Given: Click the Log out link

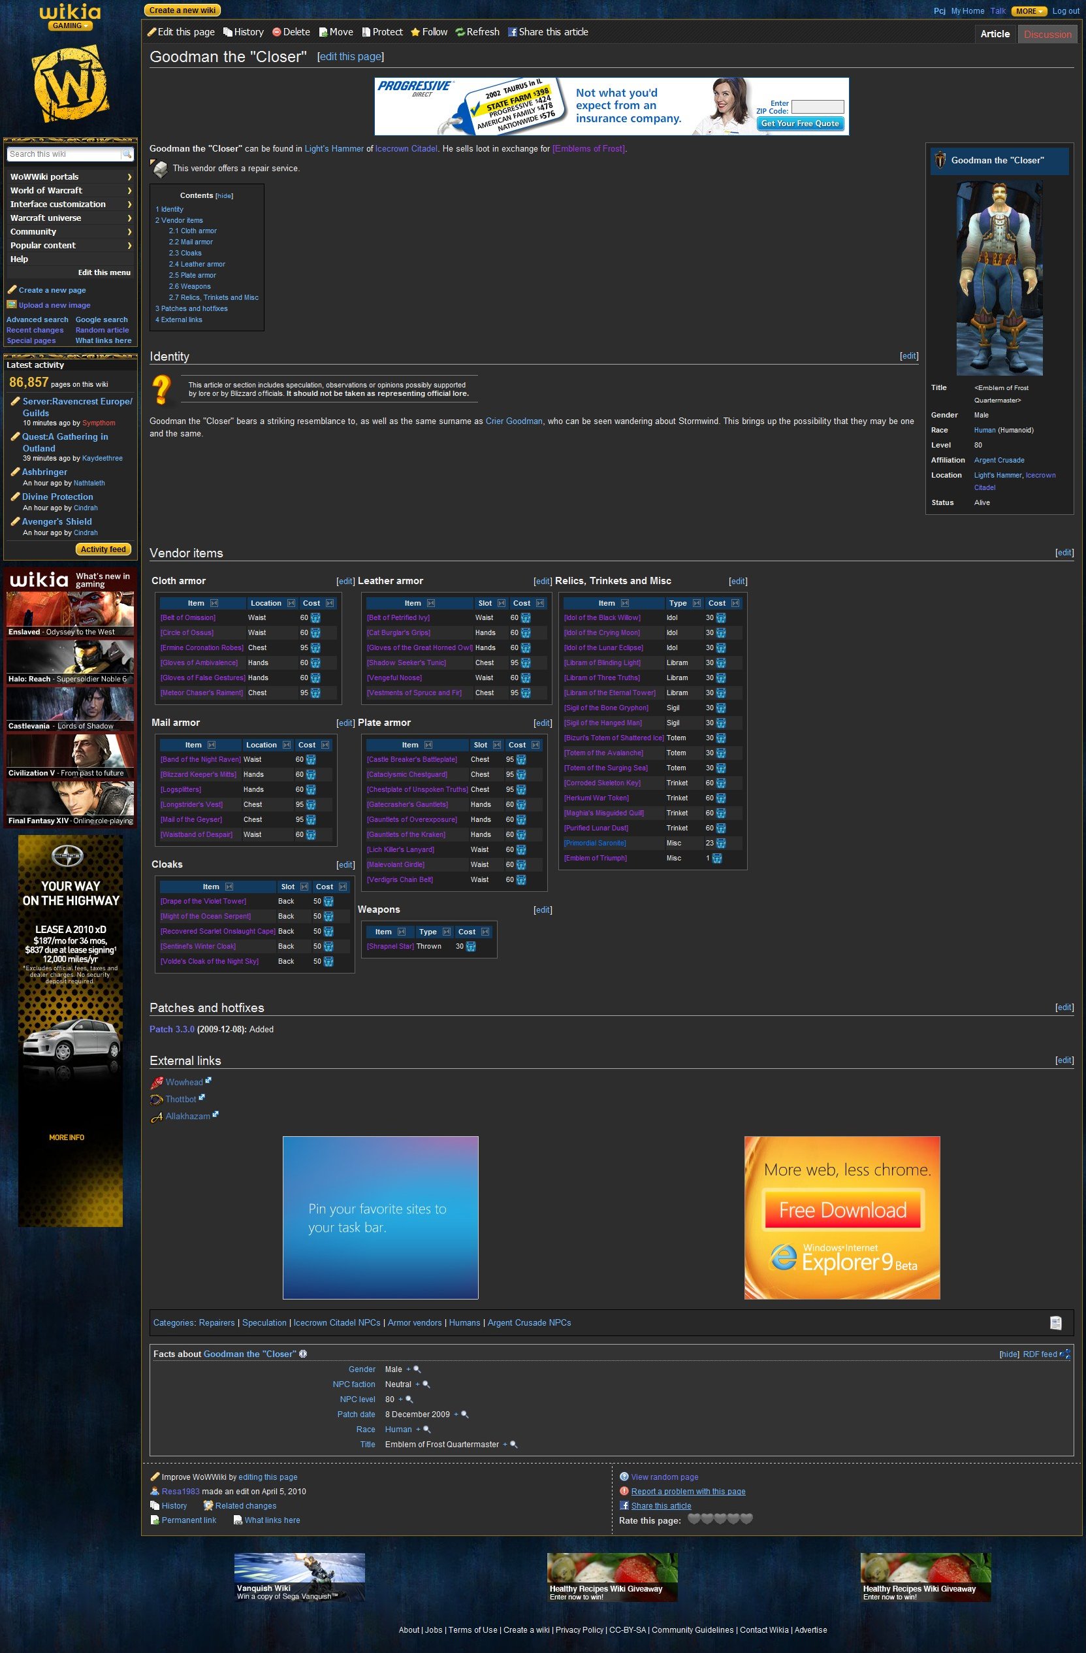Looking at the screenshot, I should click(x=1066, y=11).
